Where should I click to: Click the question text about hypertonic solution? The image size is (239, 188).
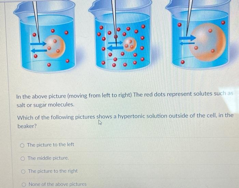[125, 121]
